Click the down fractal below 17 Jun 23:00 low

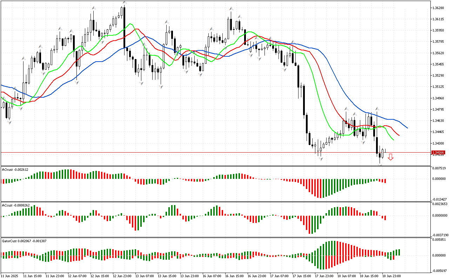pyautogui.click(x=321, y=159)
